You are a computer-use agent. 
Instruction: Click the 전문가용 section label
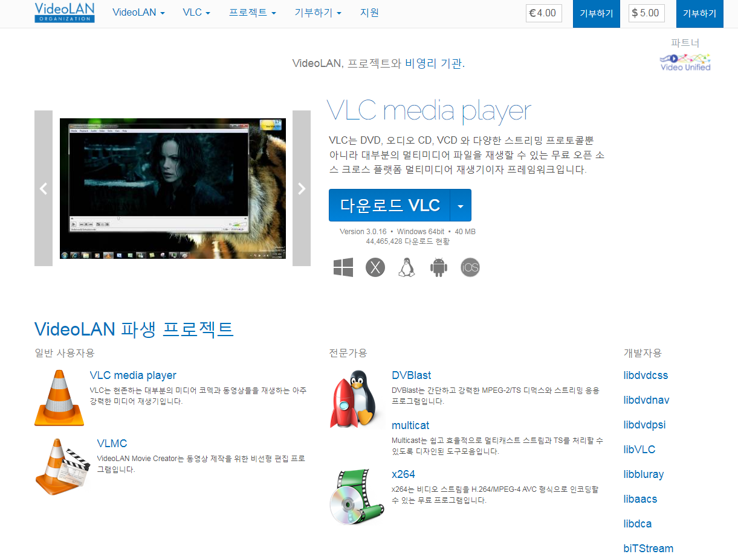[348, 353]
